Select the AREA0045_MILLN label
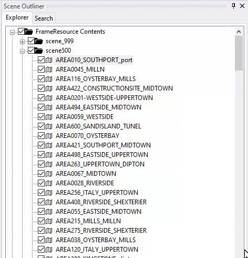The width and height of the screenshot is (248, 258). click(x=80, y=70)
